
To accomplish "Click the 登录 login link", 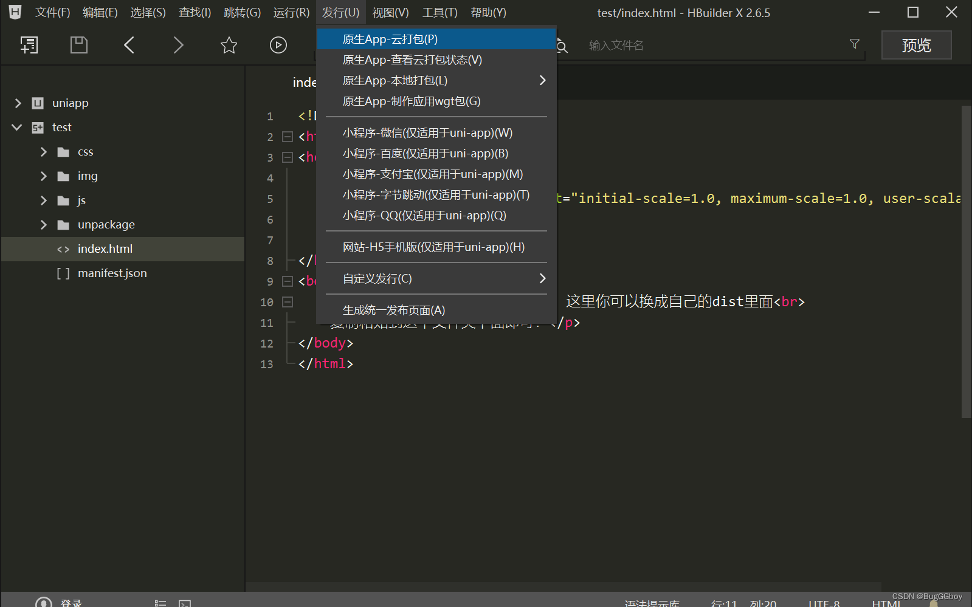I will tap(71, 603).
